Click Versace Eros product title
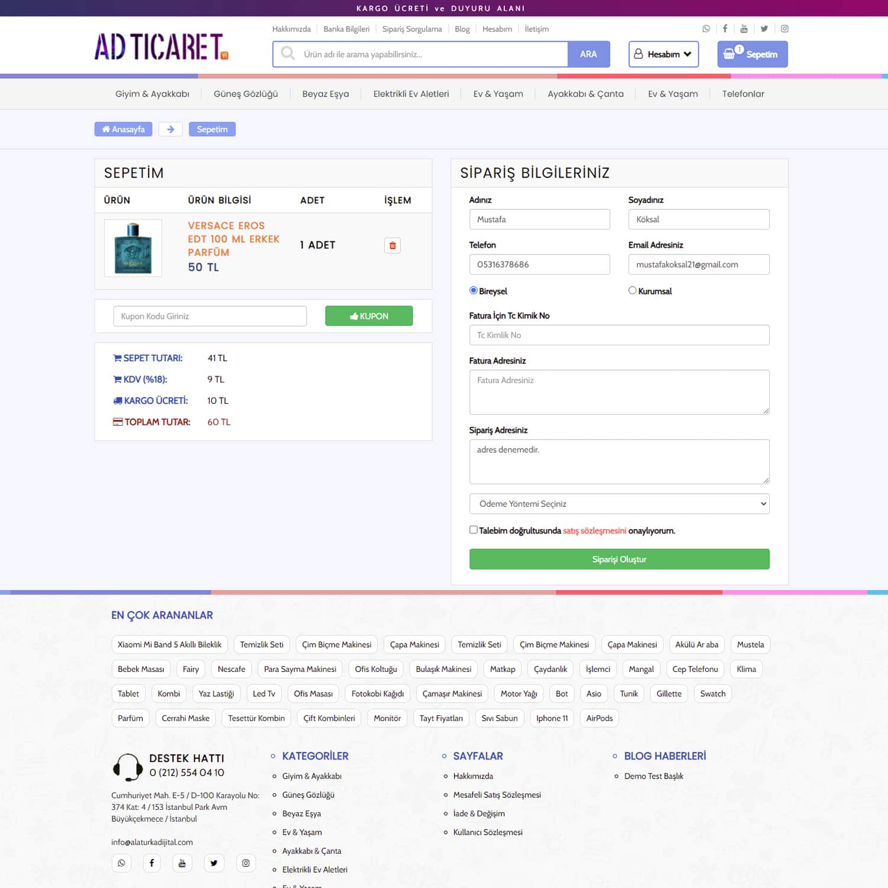 pos(233,239)
